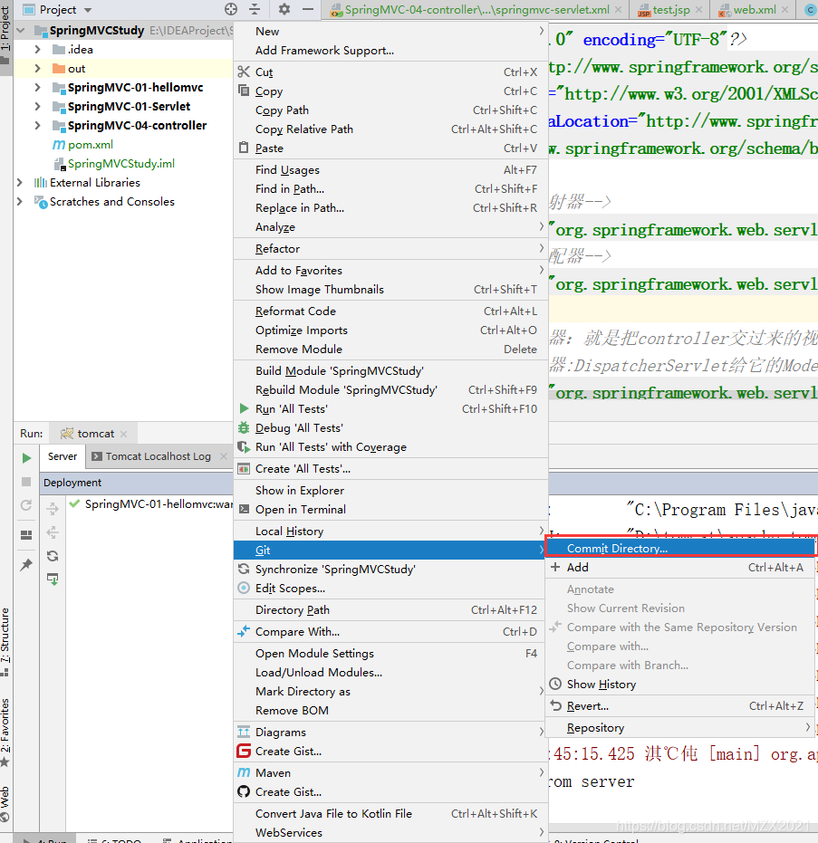Click the coverage shield icon

tap(244, 446)
